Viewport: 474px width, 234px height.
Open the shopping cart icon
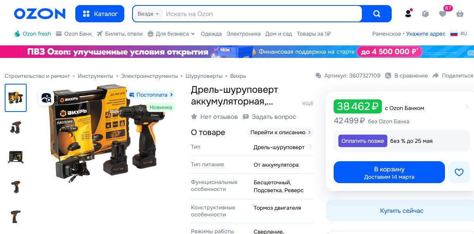click(460, 14)
